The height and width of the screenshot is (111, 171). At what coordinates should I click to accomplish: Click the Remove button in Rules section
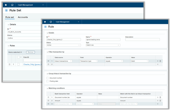[x=31, y=52]
